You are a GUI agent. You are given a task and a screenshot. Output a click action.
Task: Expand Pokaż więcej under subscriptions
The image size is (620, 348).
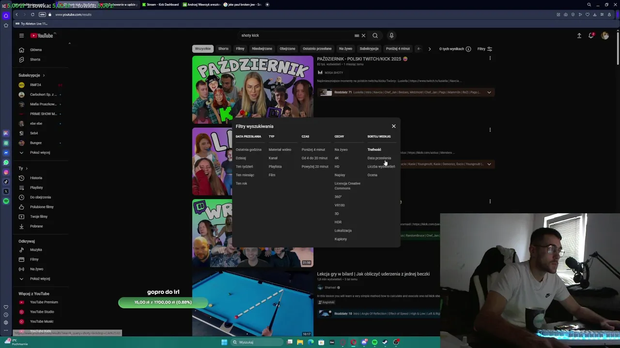40,153
